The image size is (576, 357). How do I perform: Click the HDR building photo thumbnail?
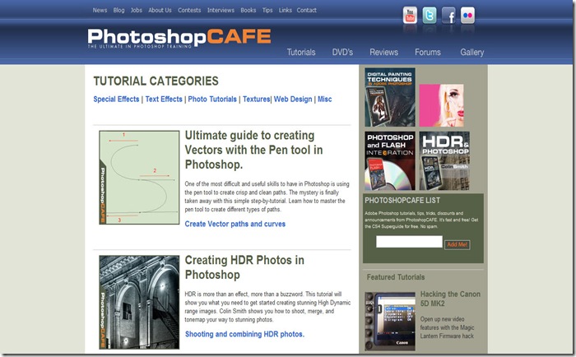coord(139,302)
